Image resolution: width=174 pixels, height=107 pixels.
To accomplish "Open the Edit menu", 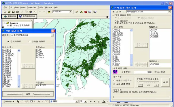I will pos(10,7).
